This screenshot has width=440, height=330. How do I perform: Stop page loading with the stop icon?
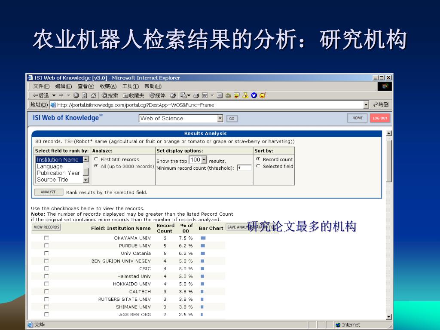pos(76,95)
